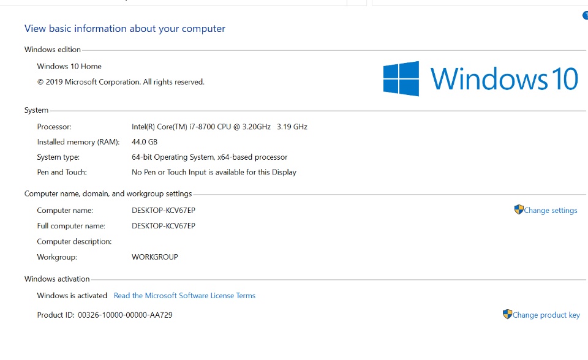Click the 2019 Microsoft Corporation copyright text
588x360 pixels.
[x=121, y=82]
